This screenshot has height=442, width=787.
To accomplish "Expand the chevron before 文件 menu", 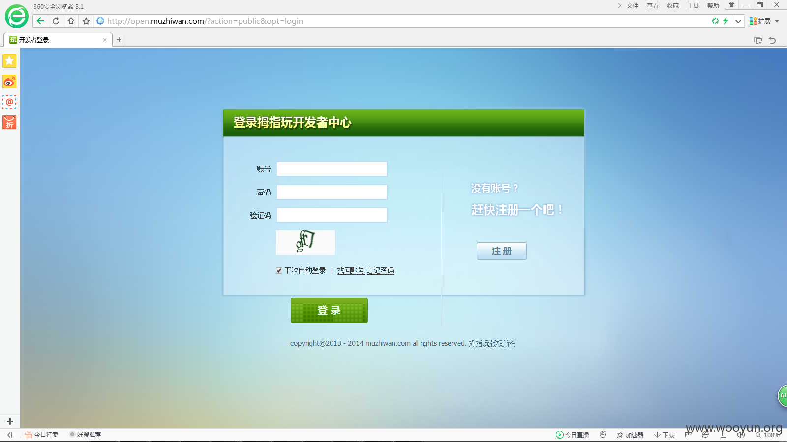I will click(x=619, y=6).
